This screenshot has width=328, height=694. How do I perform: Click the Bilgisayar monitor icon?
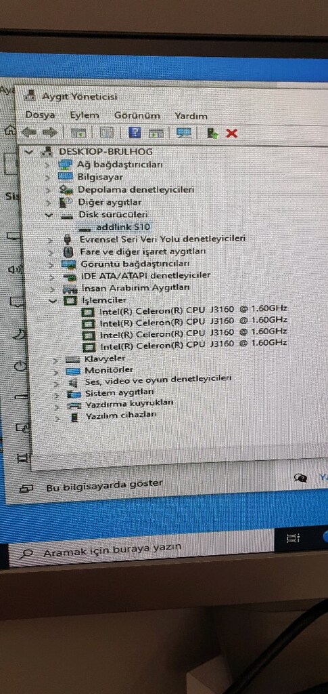point(66,177)
